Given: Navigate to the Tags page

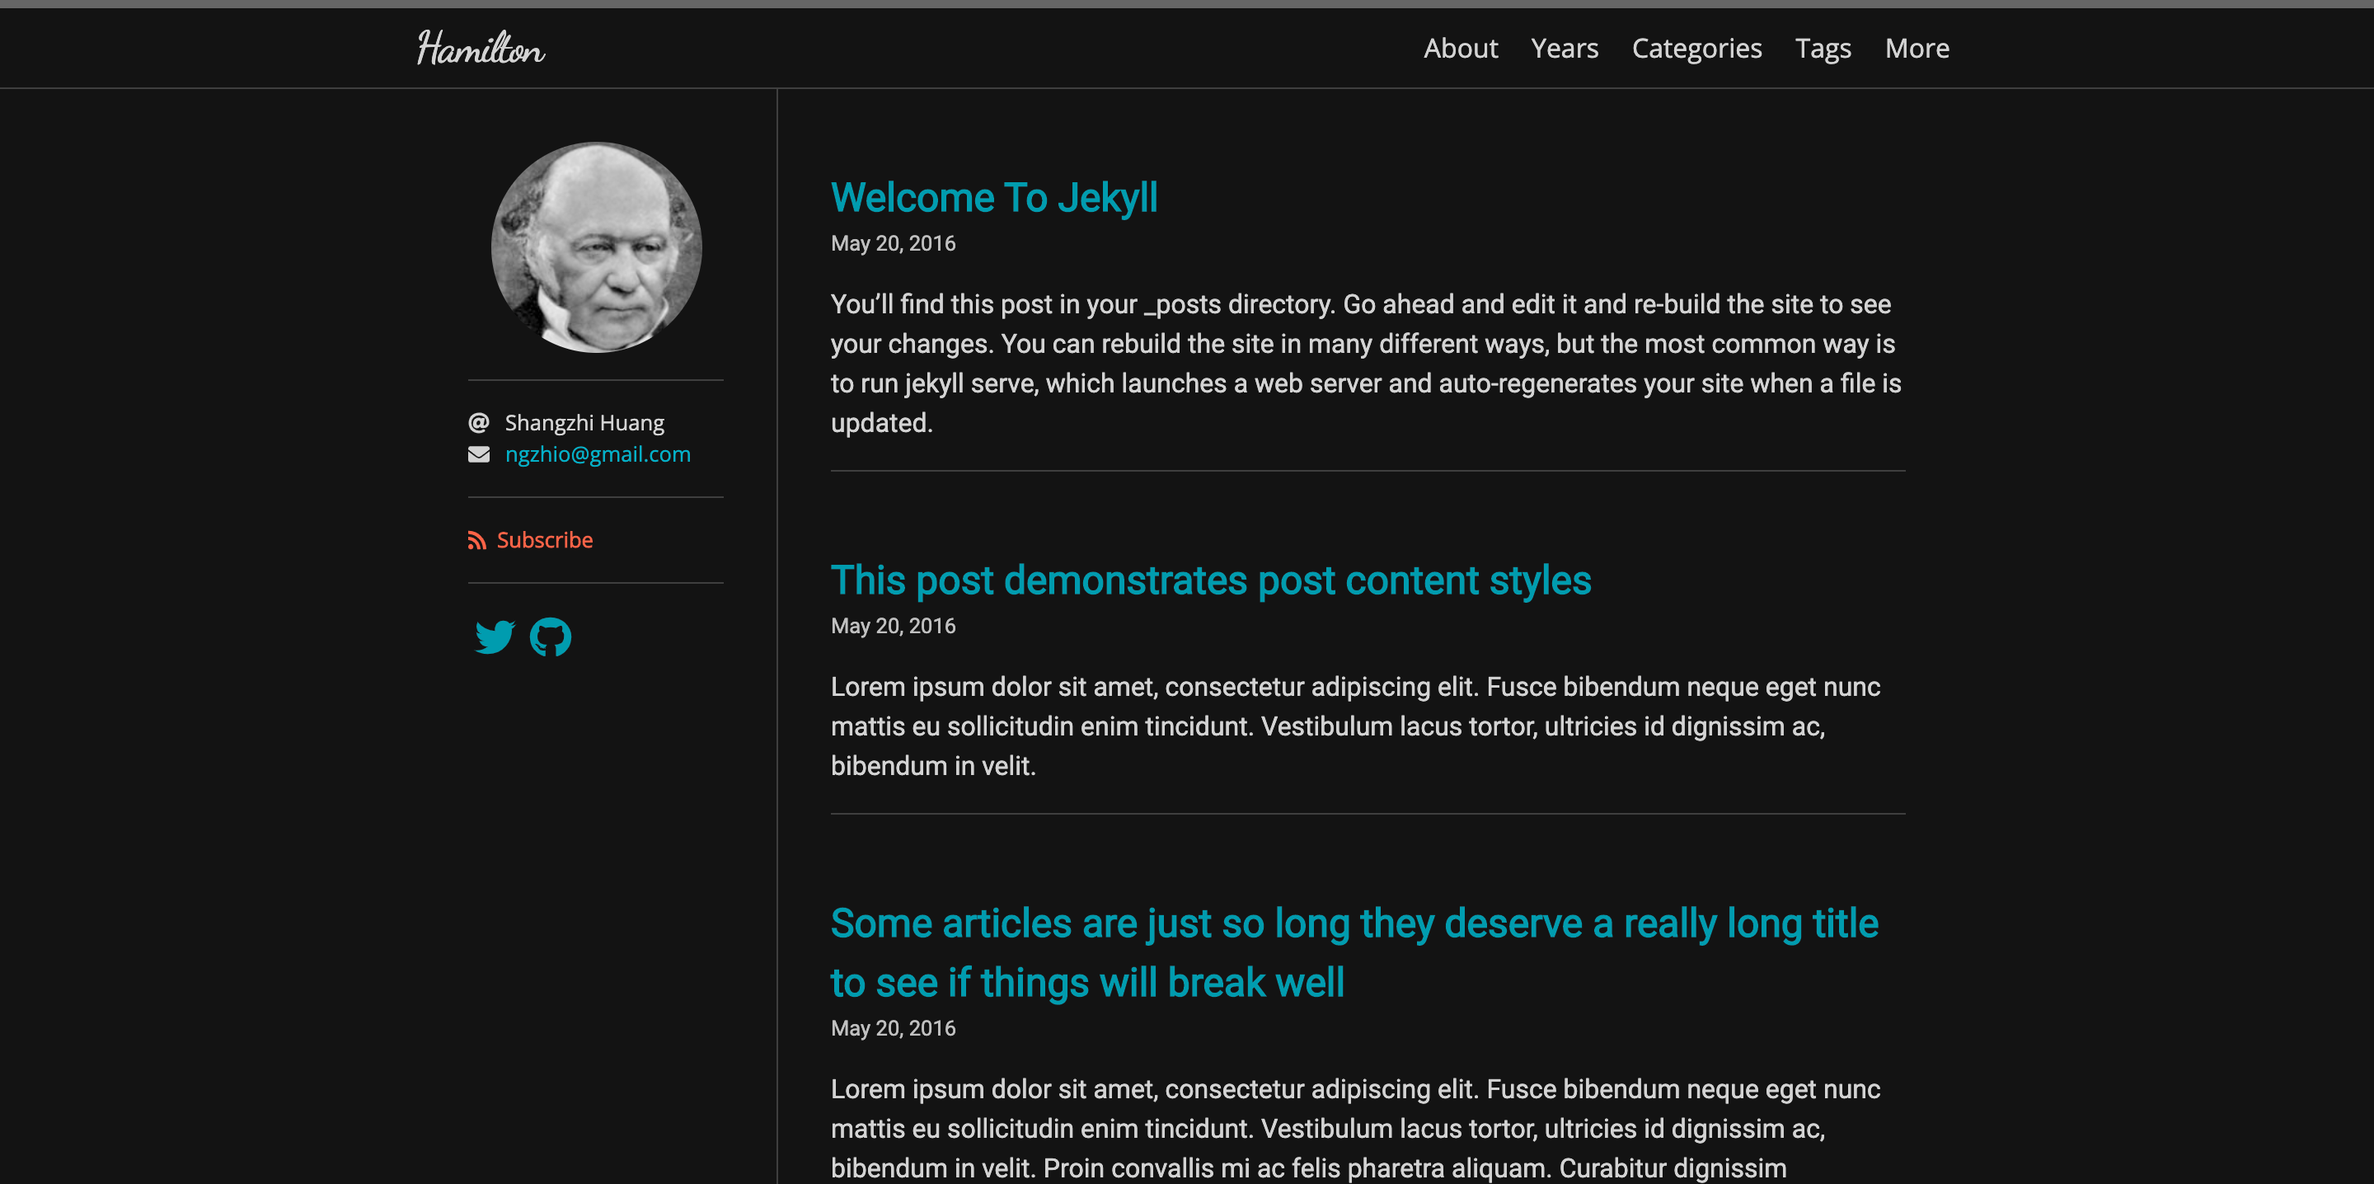Looking at the screenshot, I should click(1822, 48).
